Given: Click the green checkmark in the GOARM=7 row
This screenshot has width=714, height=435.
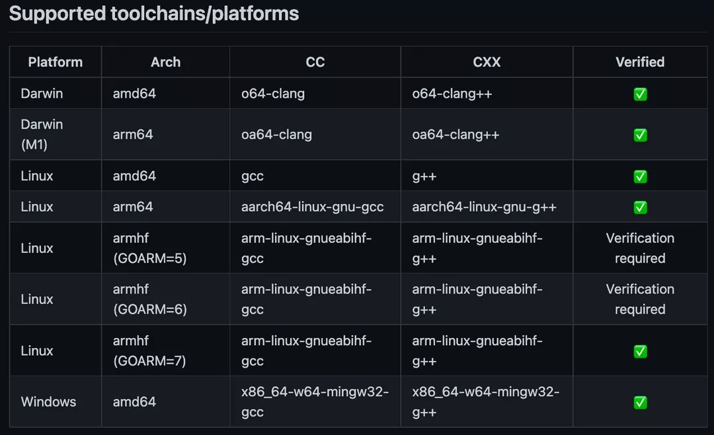Looking at the screenshot, I should (x=640, y=351).
